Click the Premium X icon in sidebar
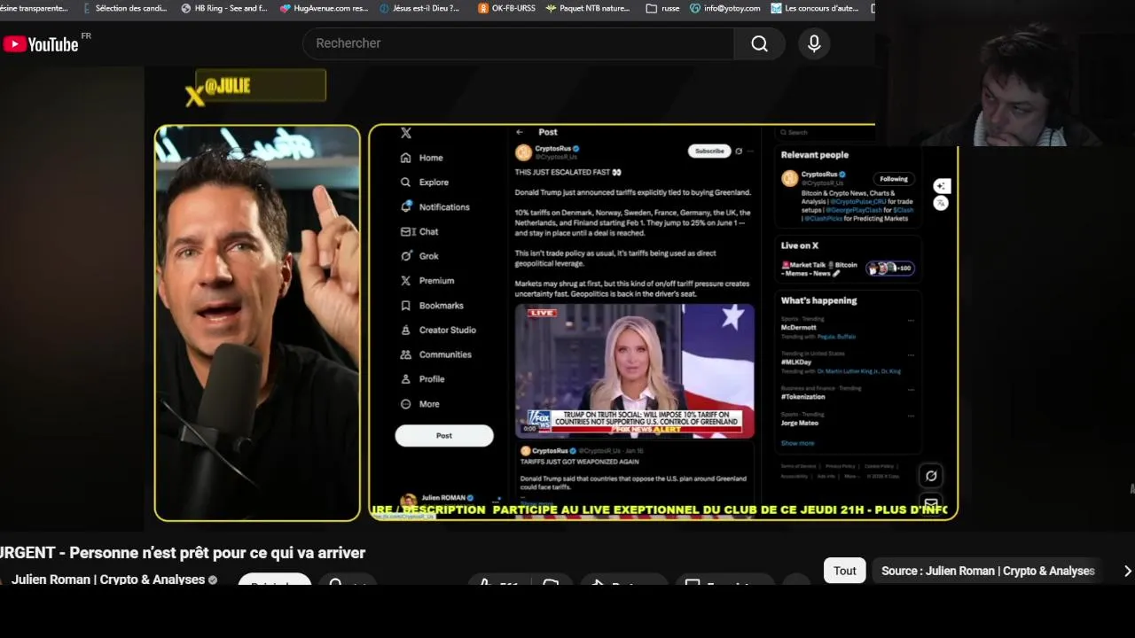 tap(406, 281)
